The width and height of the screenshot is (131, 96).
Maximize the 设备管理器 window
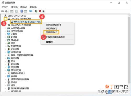[x=119, y=3]
